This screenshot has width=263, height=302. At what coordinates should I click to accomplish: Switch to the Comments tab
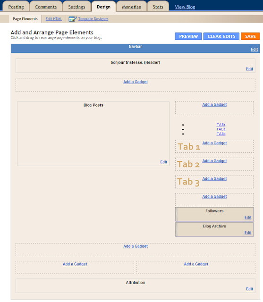click(x=46, y=7)
